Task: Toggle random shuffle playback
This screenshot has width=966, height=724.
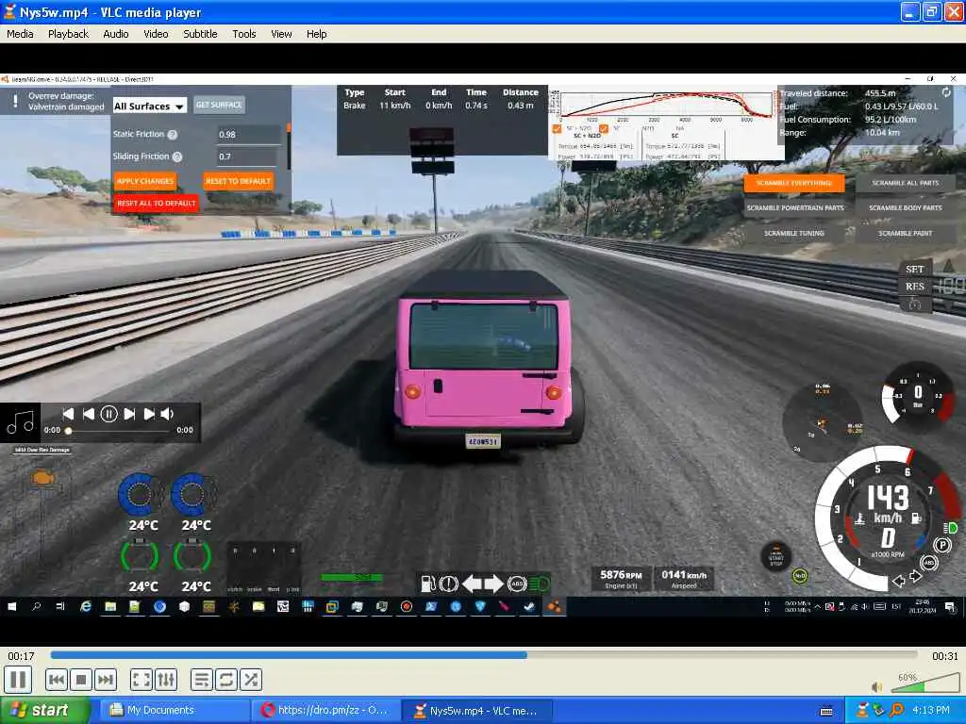Action: (x=250, y=680)
